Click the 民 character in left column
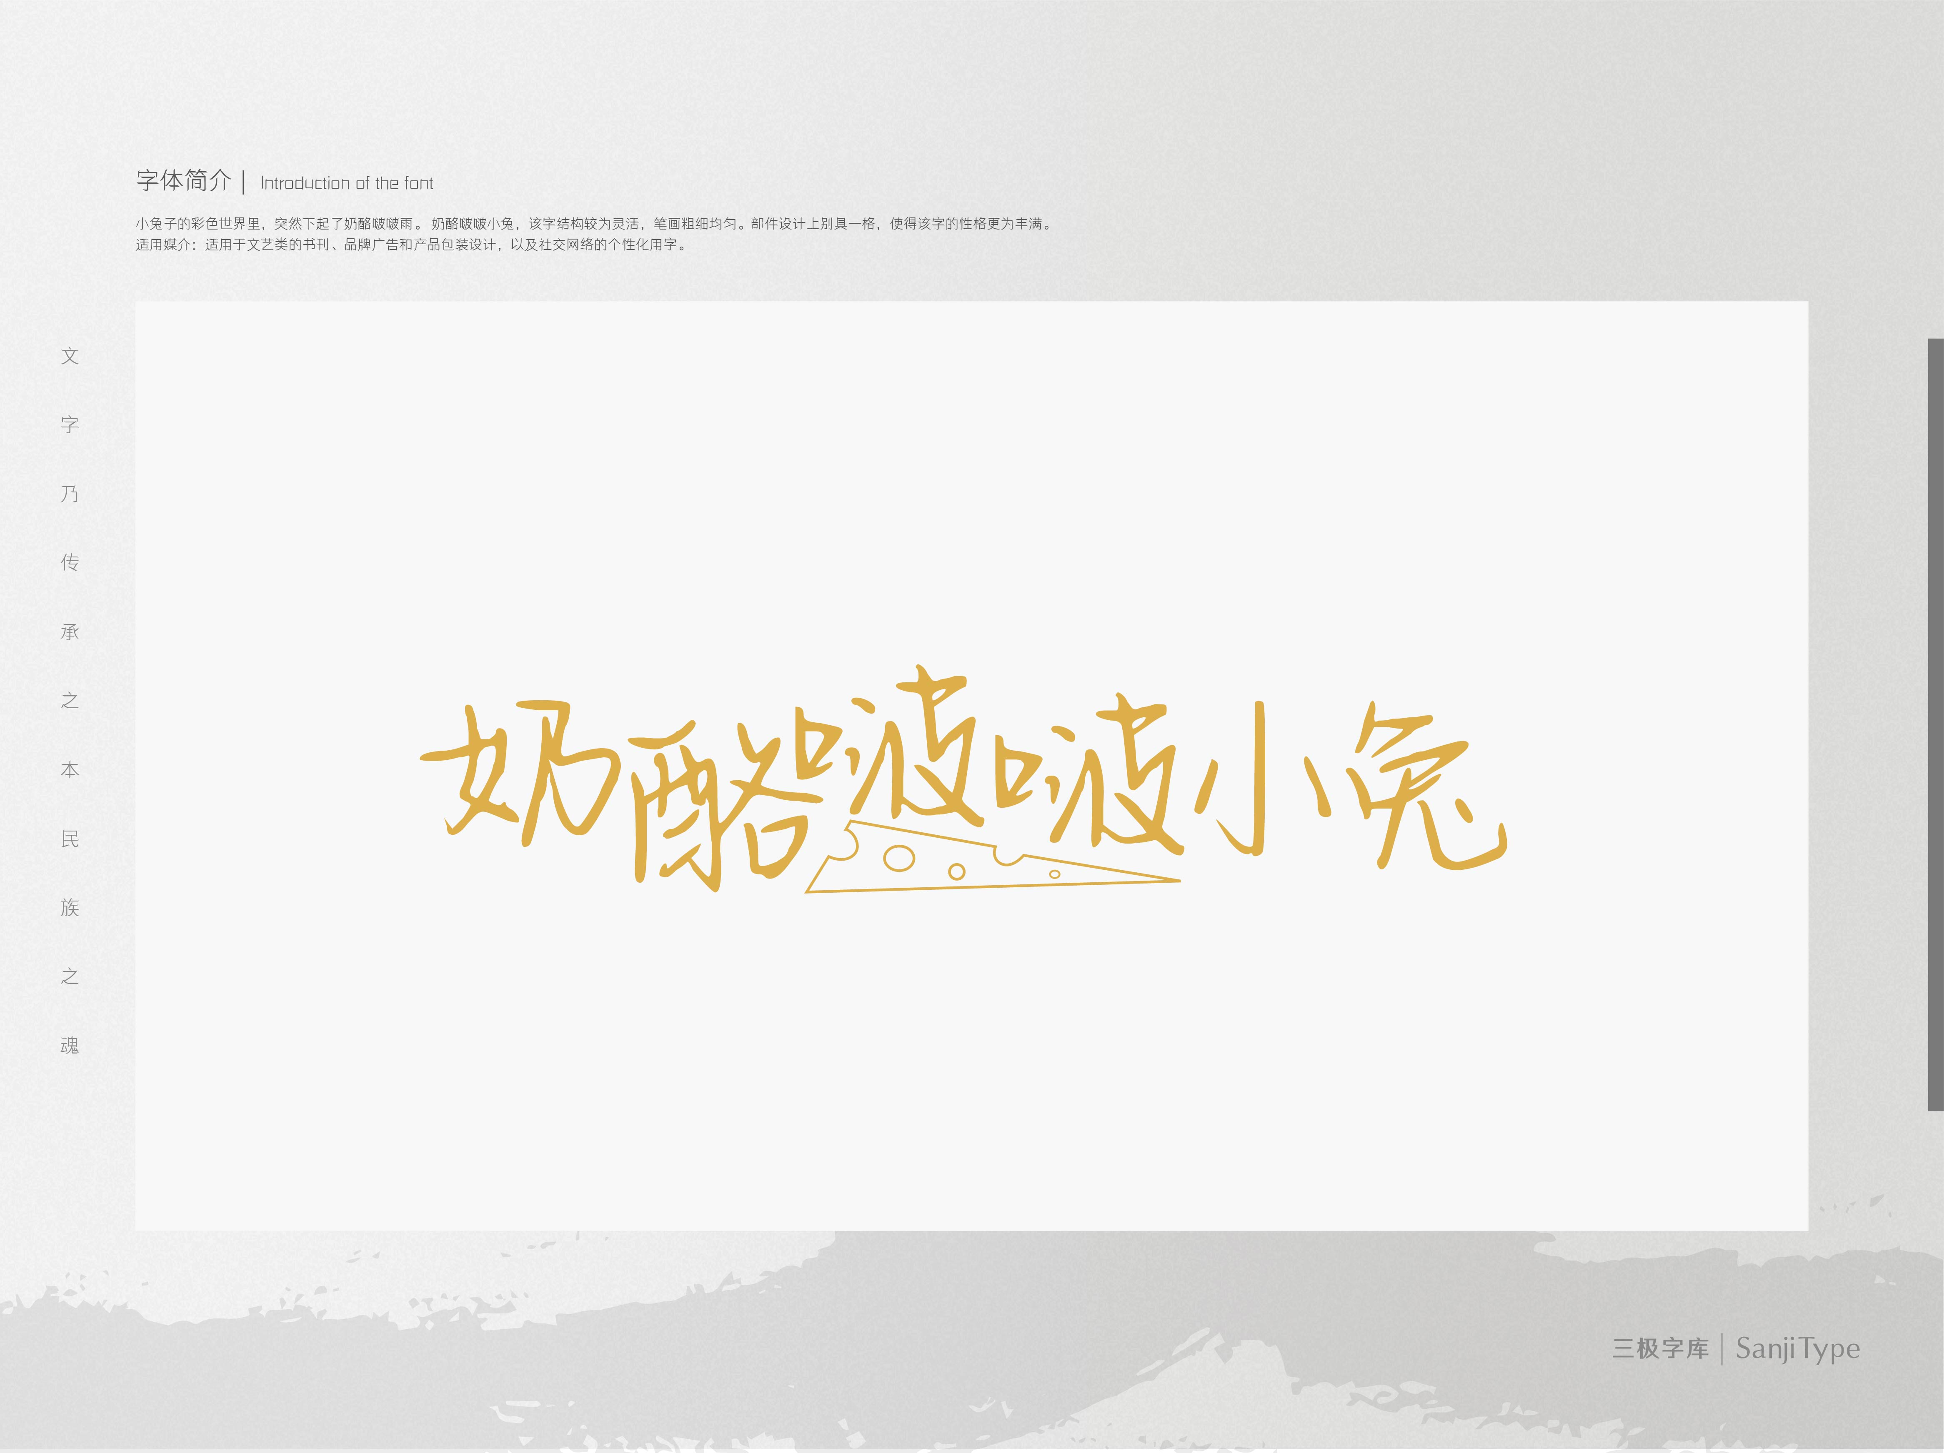This screenshot has height=1453, width=1944. tap(70, 839)
